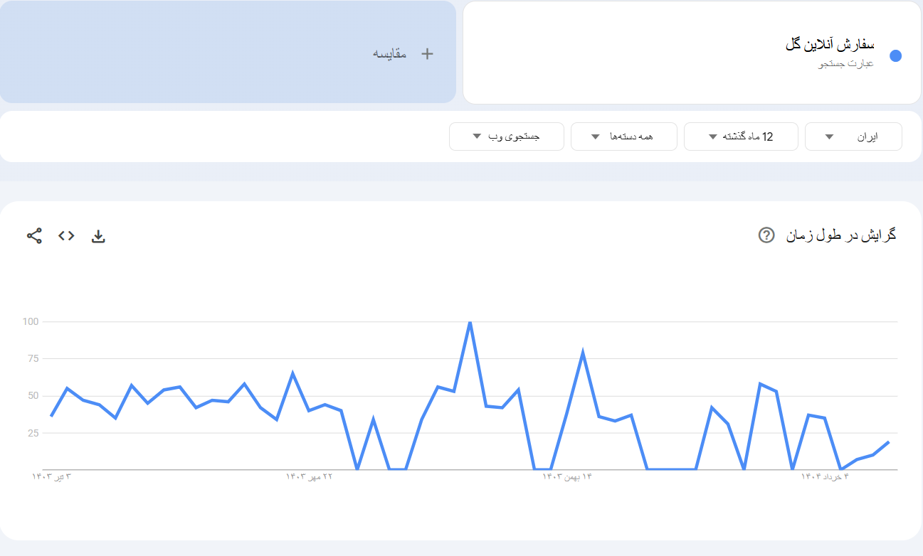Image resolution: width=923 pixels, height=556 pixels.
Task: Click the search term سفارش آنلاین گل
Action: click(x=830, y=45)
